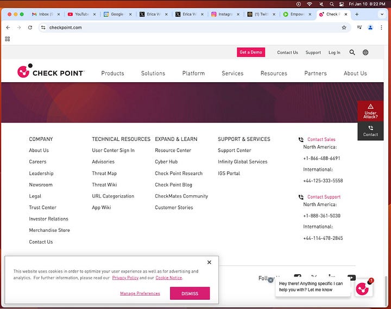
Task: Open the globe language selector
Action: pos(365,52)
